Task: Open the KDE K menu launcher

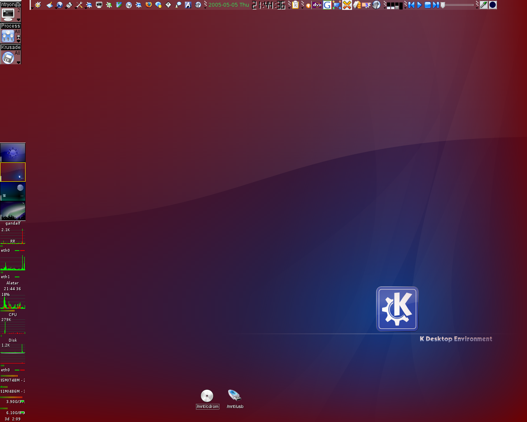Action: coord(38,5)
